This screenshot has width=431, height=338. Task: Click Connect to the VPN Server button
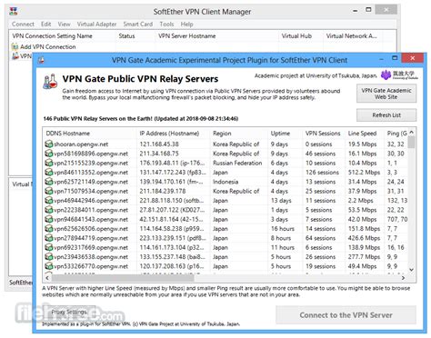click(x=346, y=315)
